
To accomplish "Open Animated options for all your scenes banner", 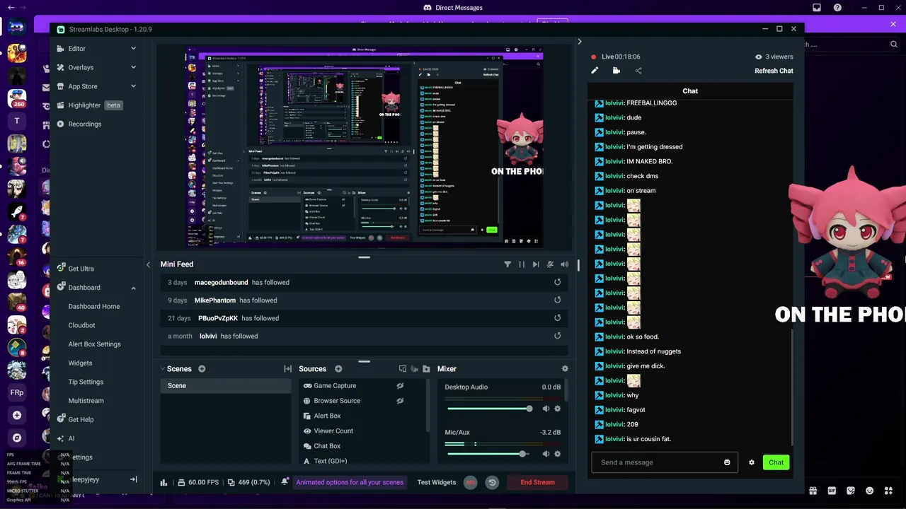I will coord(350,482).
